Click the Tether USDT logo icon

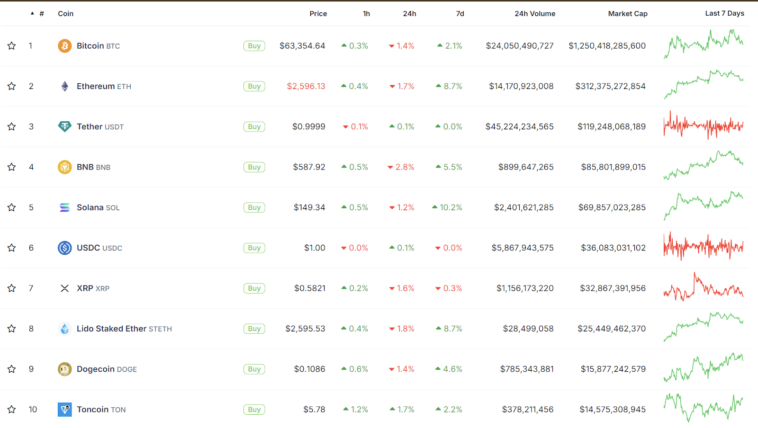coord(65,126)
